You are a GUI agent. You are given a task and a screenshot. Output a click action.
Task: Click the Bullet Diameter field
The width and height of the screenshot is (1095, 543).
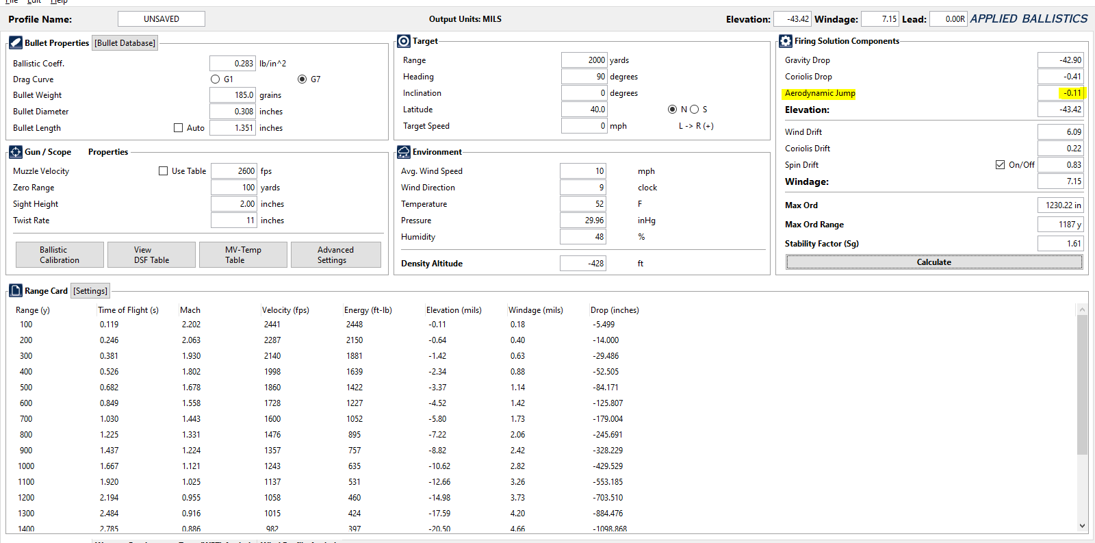(233, 112)
